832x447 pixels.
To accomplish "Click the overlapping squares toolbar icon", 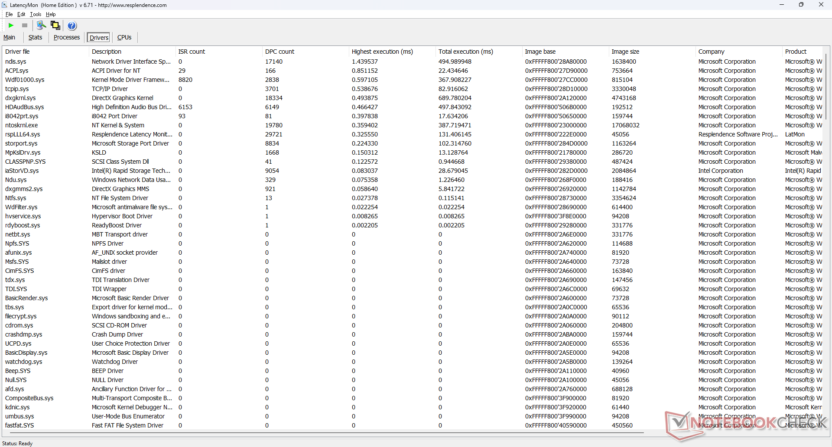I will tap(55, 26).
